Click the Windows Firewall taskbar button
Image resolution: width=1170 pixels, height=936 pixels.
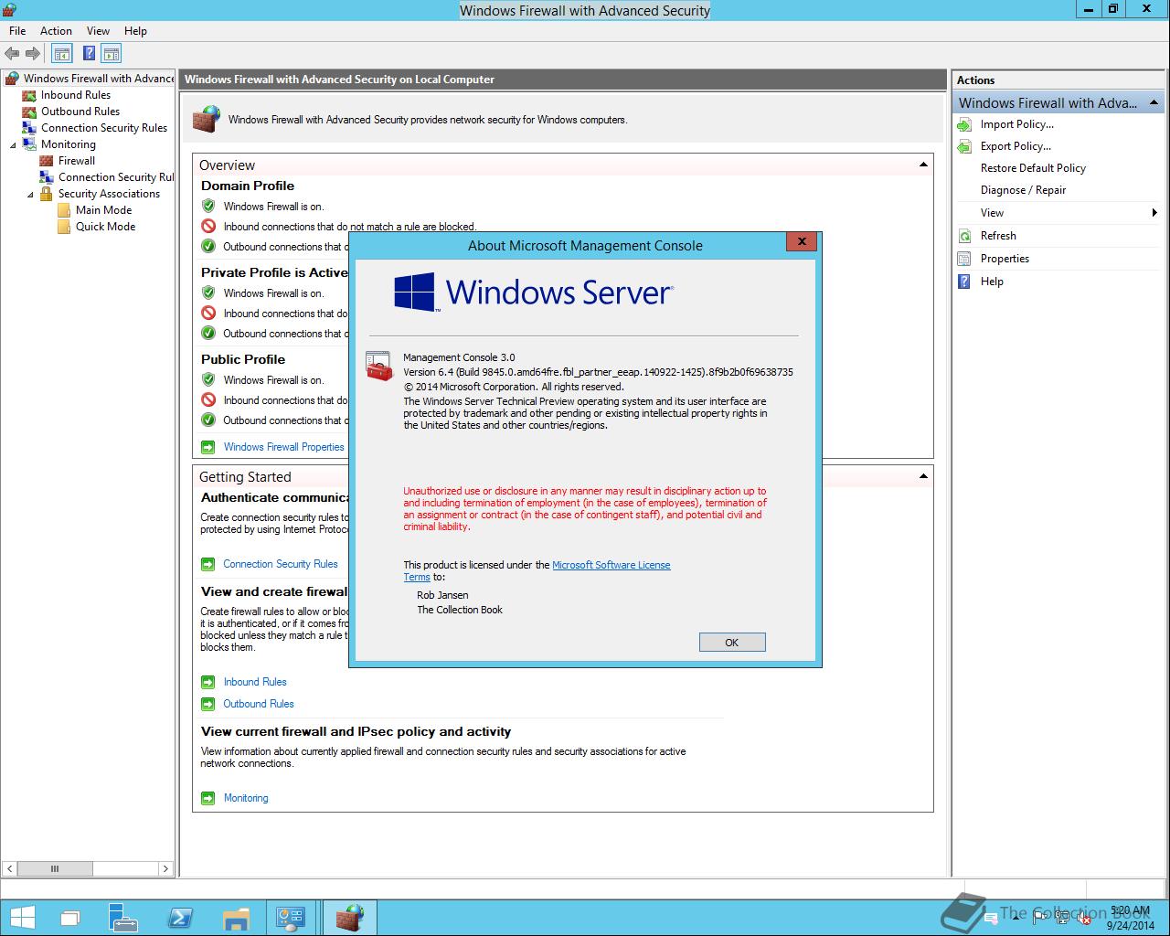click(349, 918)
